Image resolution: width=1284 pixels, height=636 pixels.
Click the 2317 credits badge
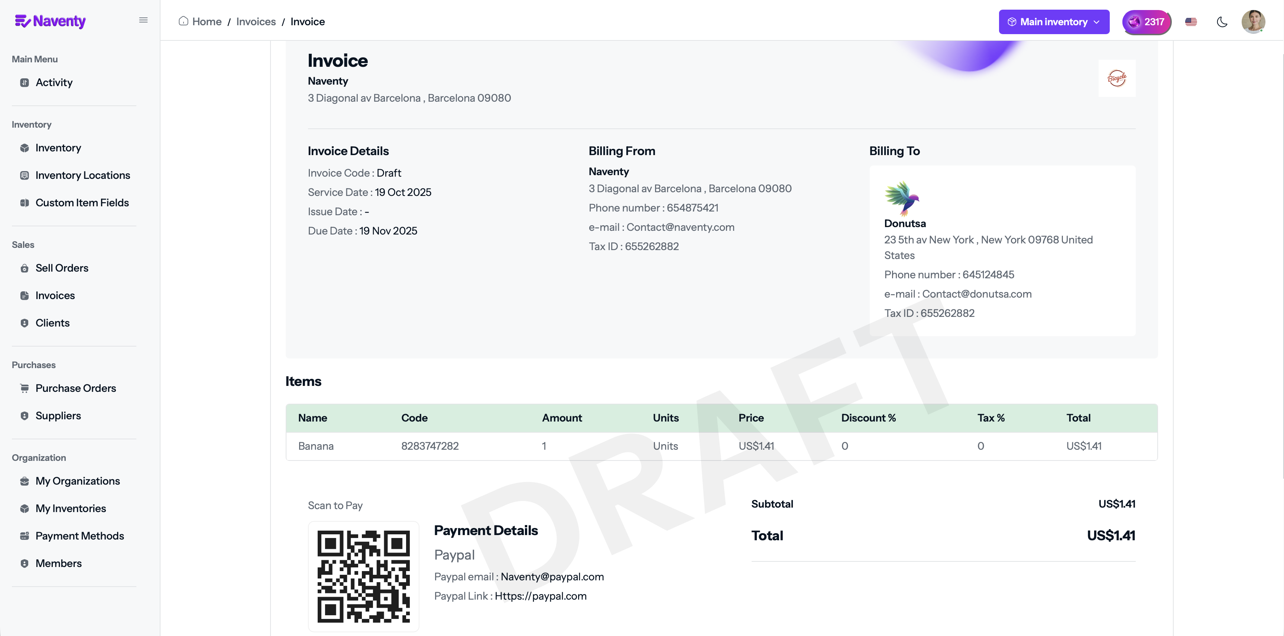point(1147,22)
